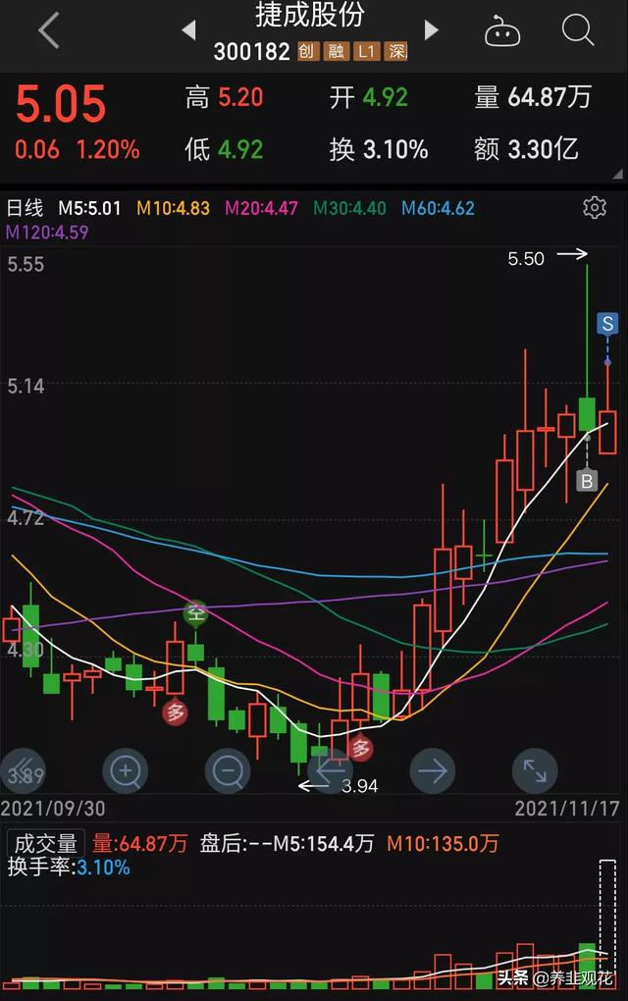
Task: Tap the dashed latest volume bar
Action: tap(607, 924)
